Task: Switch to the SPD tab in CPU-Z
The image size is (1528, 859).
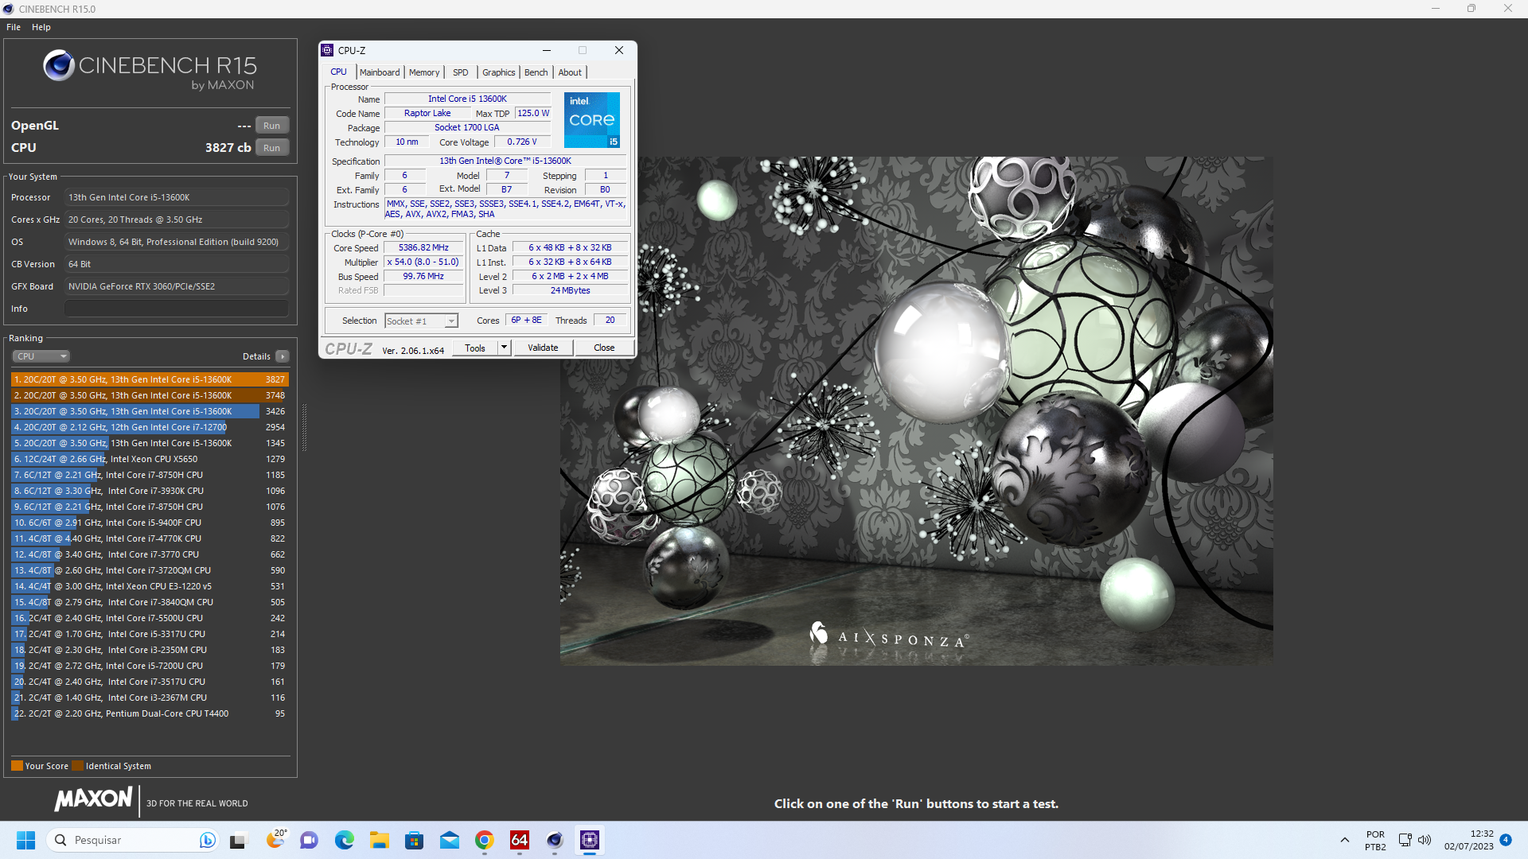Action: (x=461, y=72)
